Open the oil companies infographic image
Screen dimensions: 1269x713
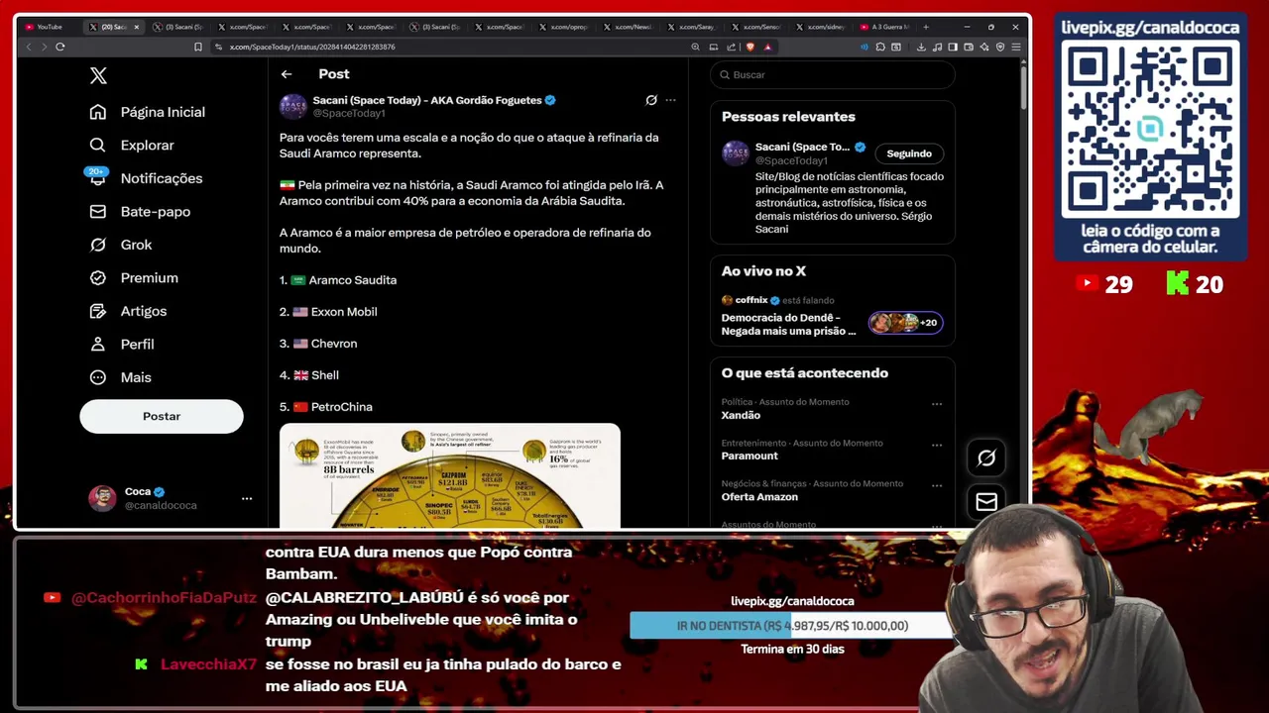click(450, 476)
